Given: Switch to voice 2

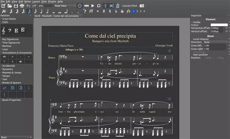Looking at the screenshot, I should 137,11.
